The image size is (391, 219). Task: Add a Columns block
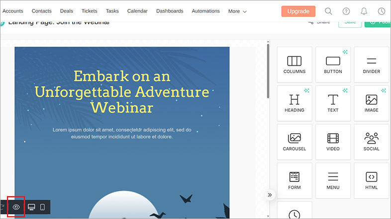click(294, 65)
